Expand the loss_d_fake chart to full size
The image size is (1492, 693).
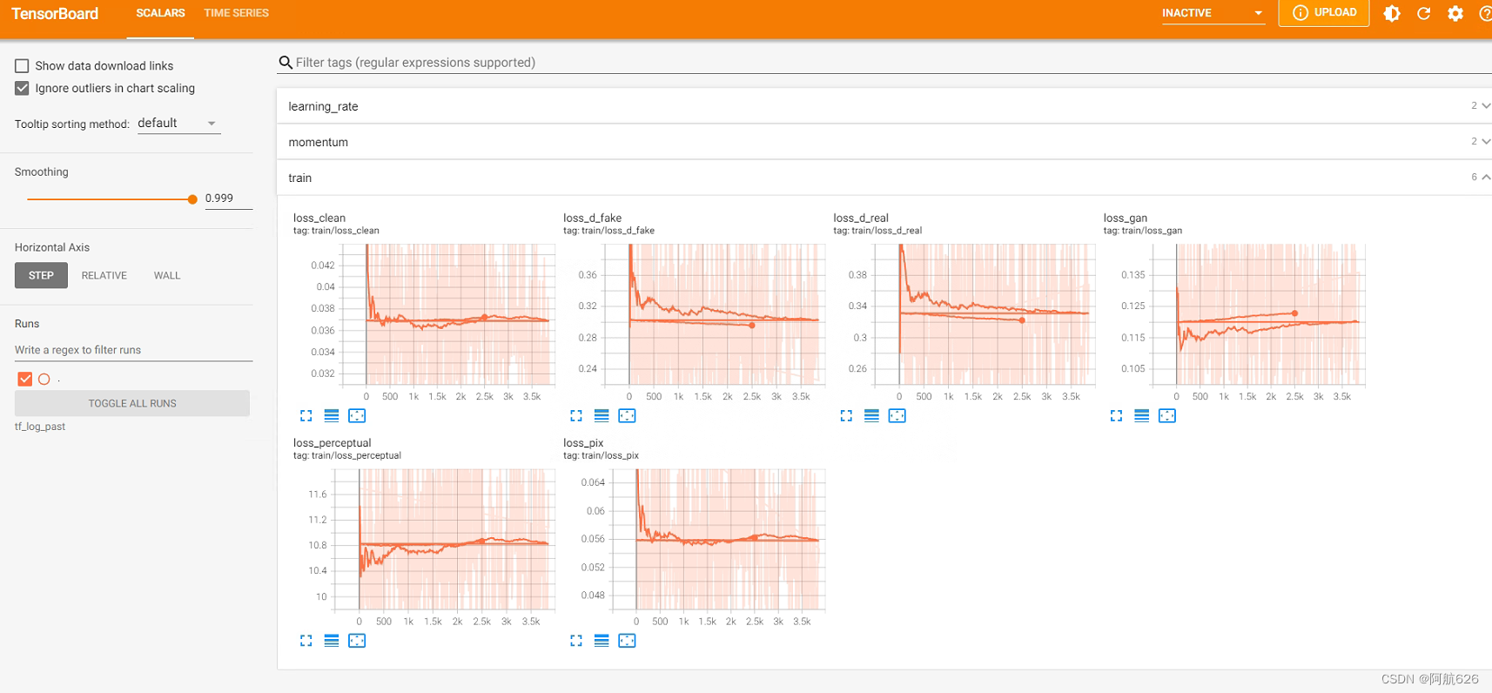click(x=576, y=416)
